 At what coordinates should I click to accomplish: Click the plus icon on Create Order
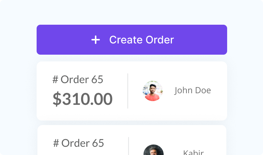tap(96, 40)
